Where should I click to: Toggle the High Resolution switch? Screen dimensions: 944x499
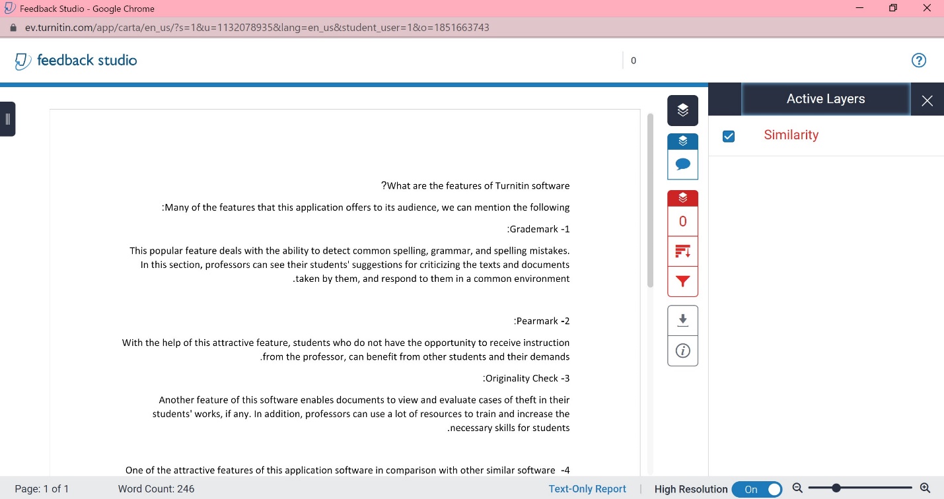tap(757, 489)
